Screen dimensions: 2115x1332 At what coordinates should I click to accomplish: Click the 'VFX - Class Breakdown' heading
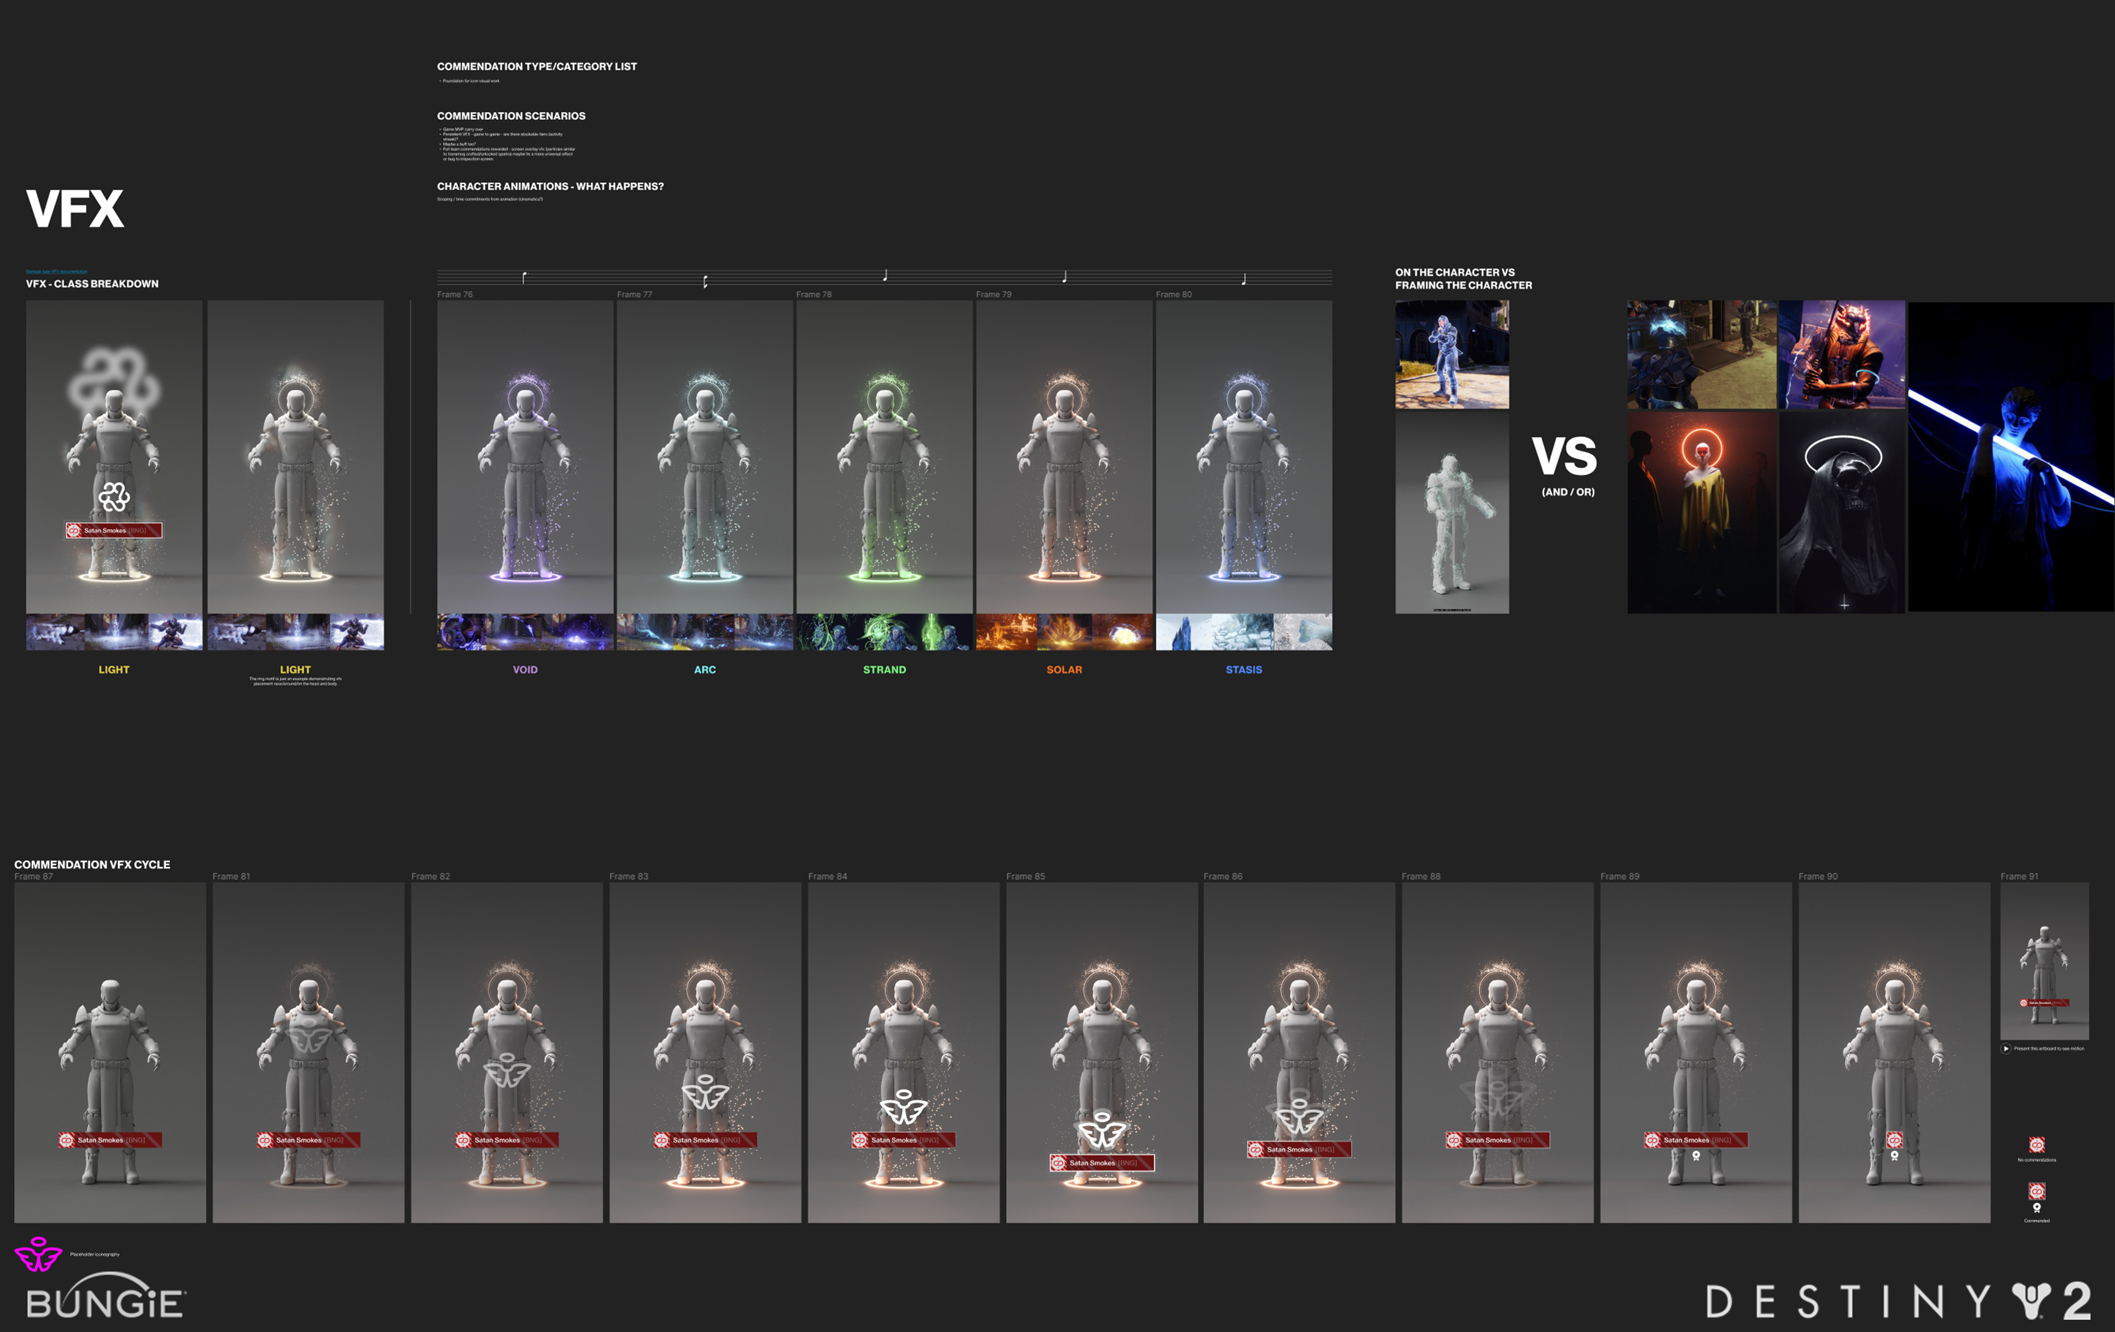pos(92,284)
